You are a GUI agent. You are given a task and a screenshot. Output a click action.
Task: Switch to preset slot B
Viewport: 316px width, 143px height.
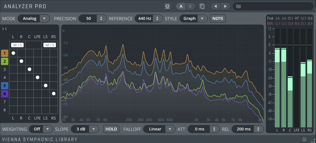click(x=190, y=6)
